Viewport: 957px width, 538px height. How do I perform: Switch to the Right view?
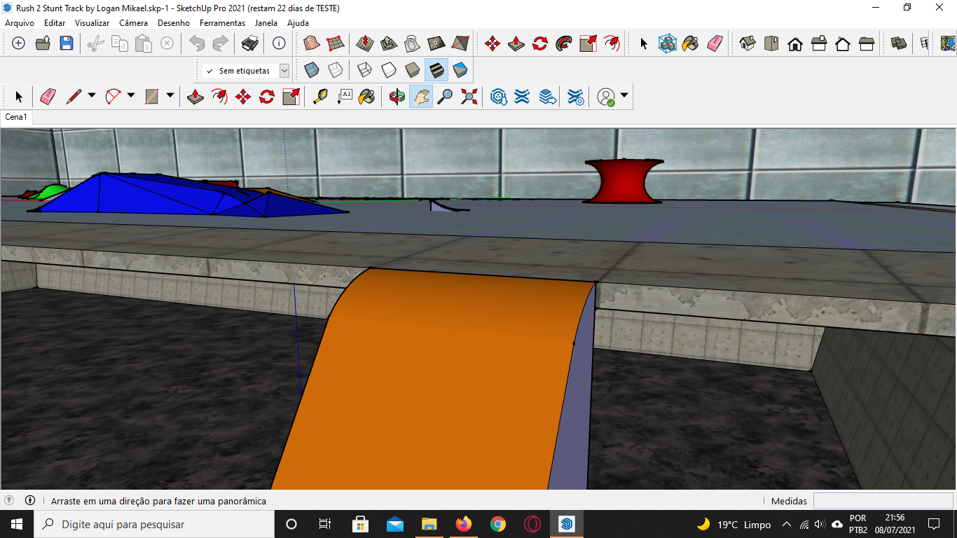819,43
